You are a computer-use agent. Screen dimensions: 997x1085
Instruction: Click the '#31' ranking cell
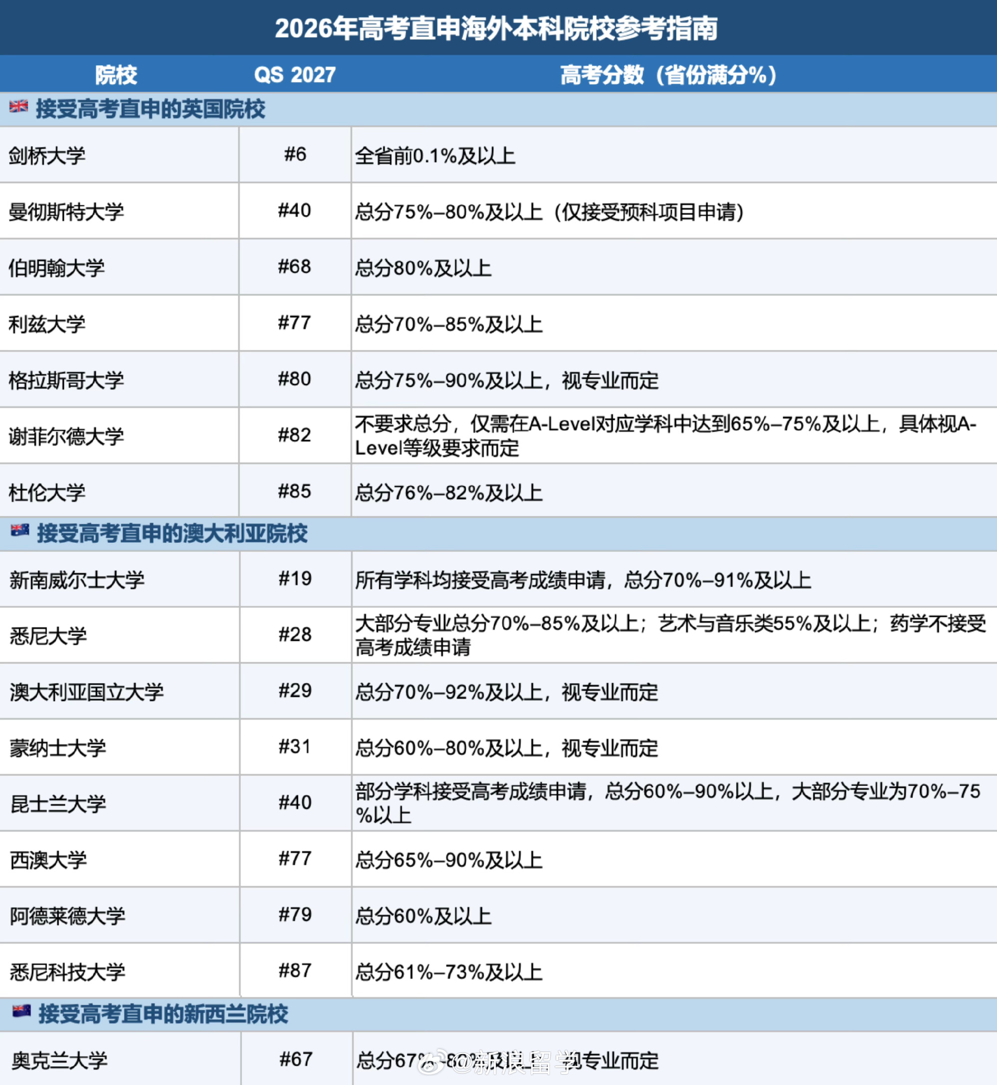295,746
